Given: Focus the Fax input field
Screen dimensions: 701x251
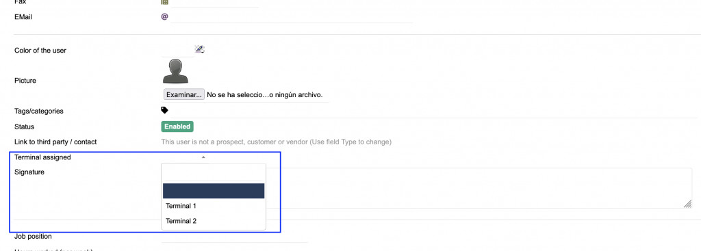Looking at the screenshot, I should pyautogui.click(x=214, y=3).
